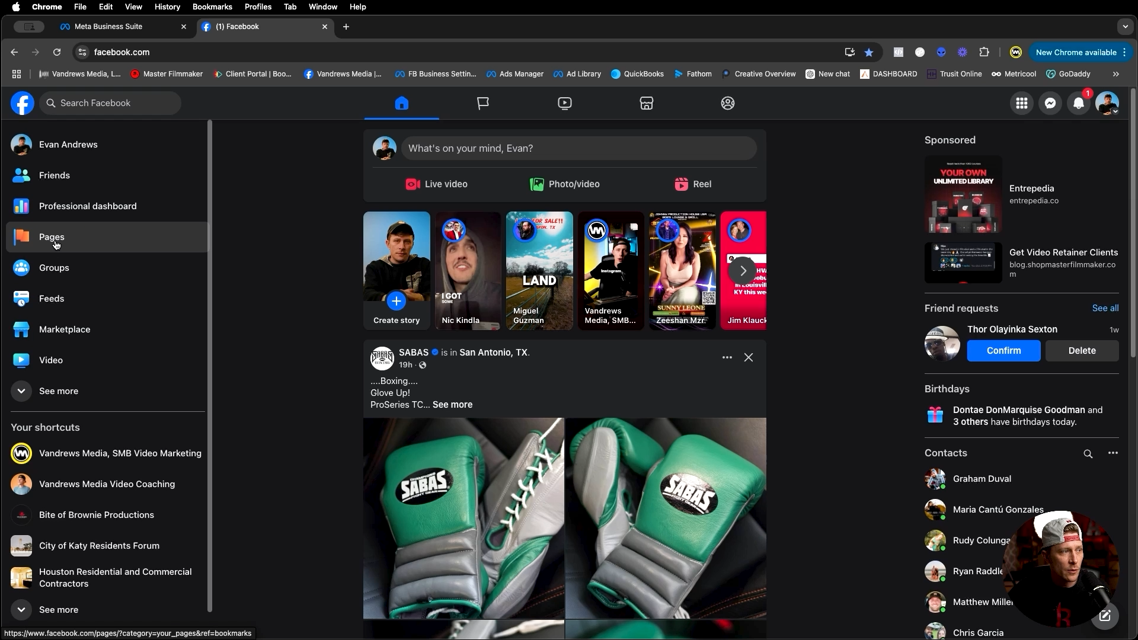Open the Facebook menu grid icon
The width and height of the screenshot is (1138, 640).
click(1022, 103)
